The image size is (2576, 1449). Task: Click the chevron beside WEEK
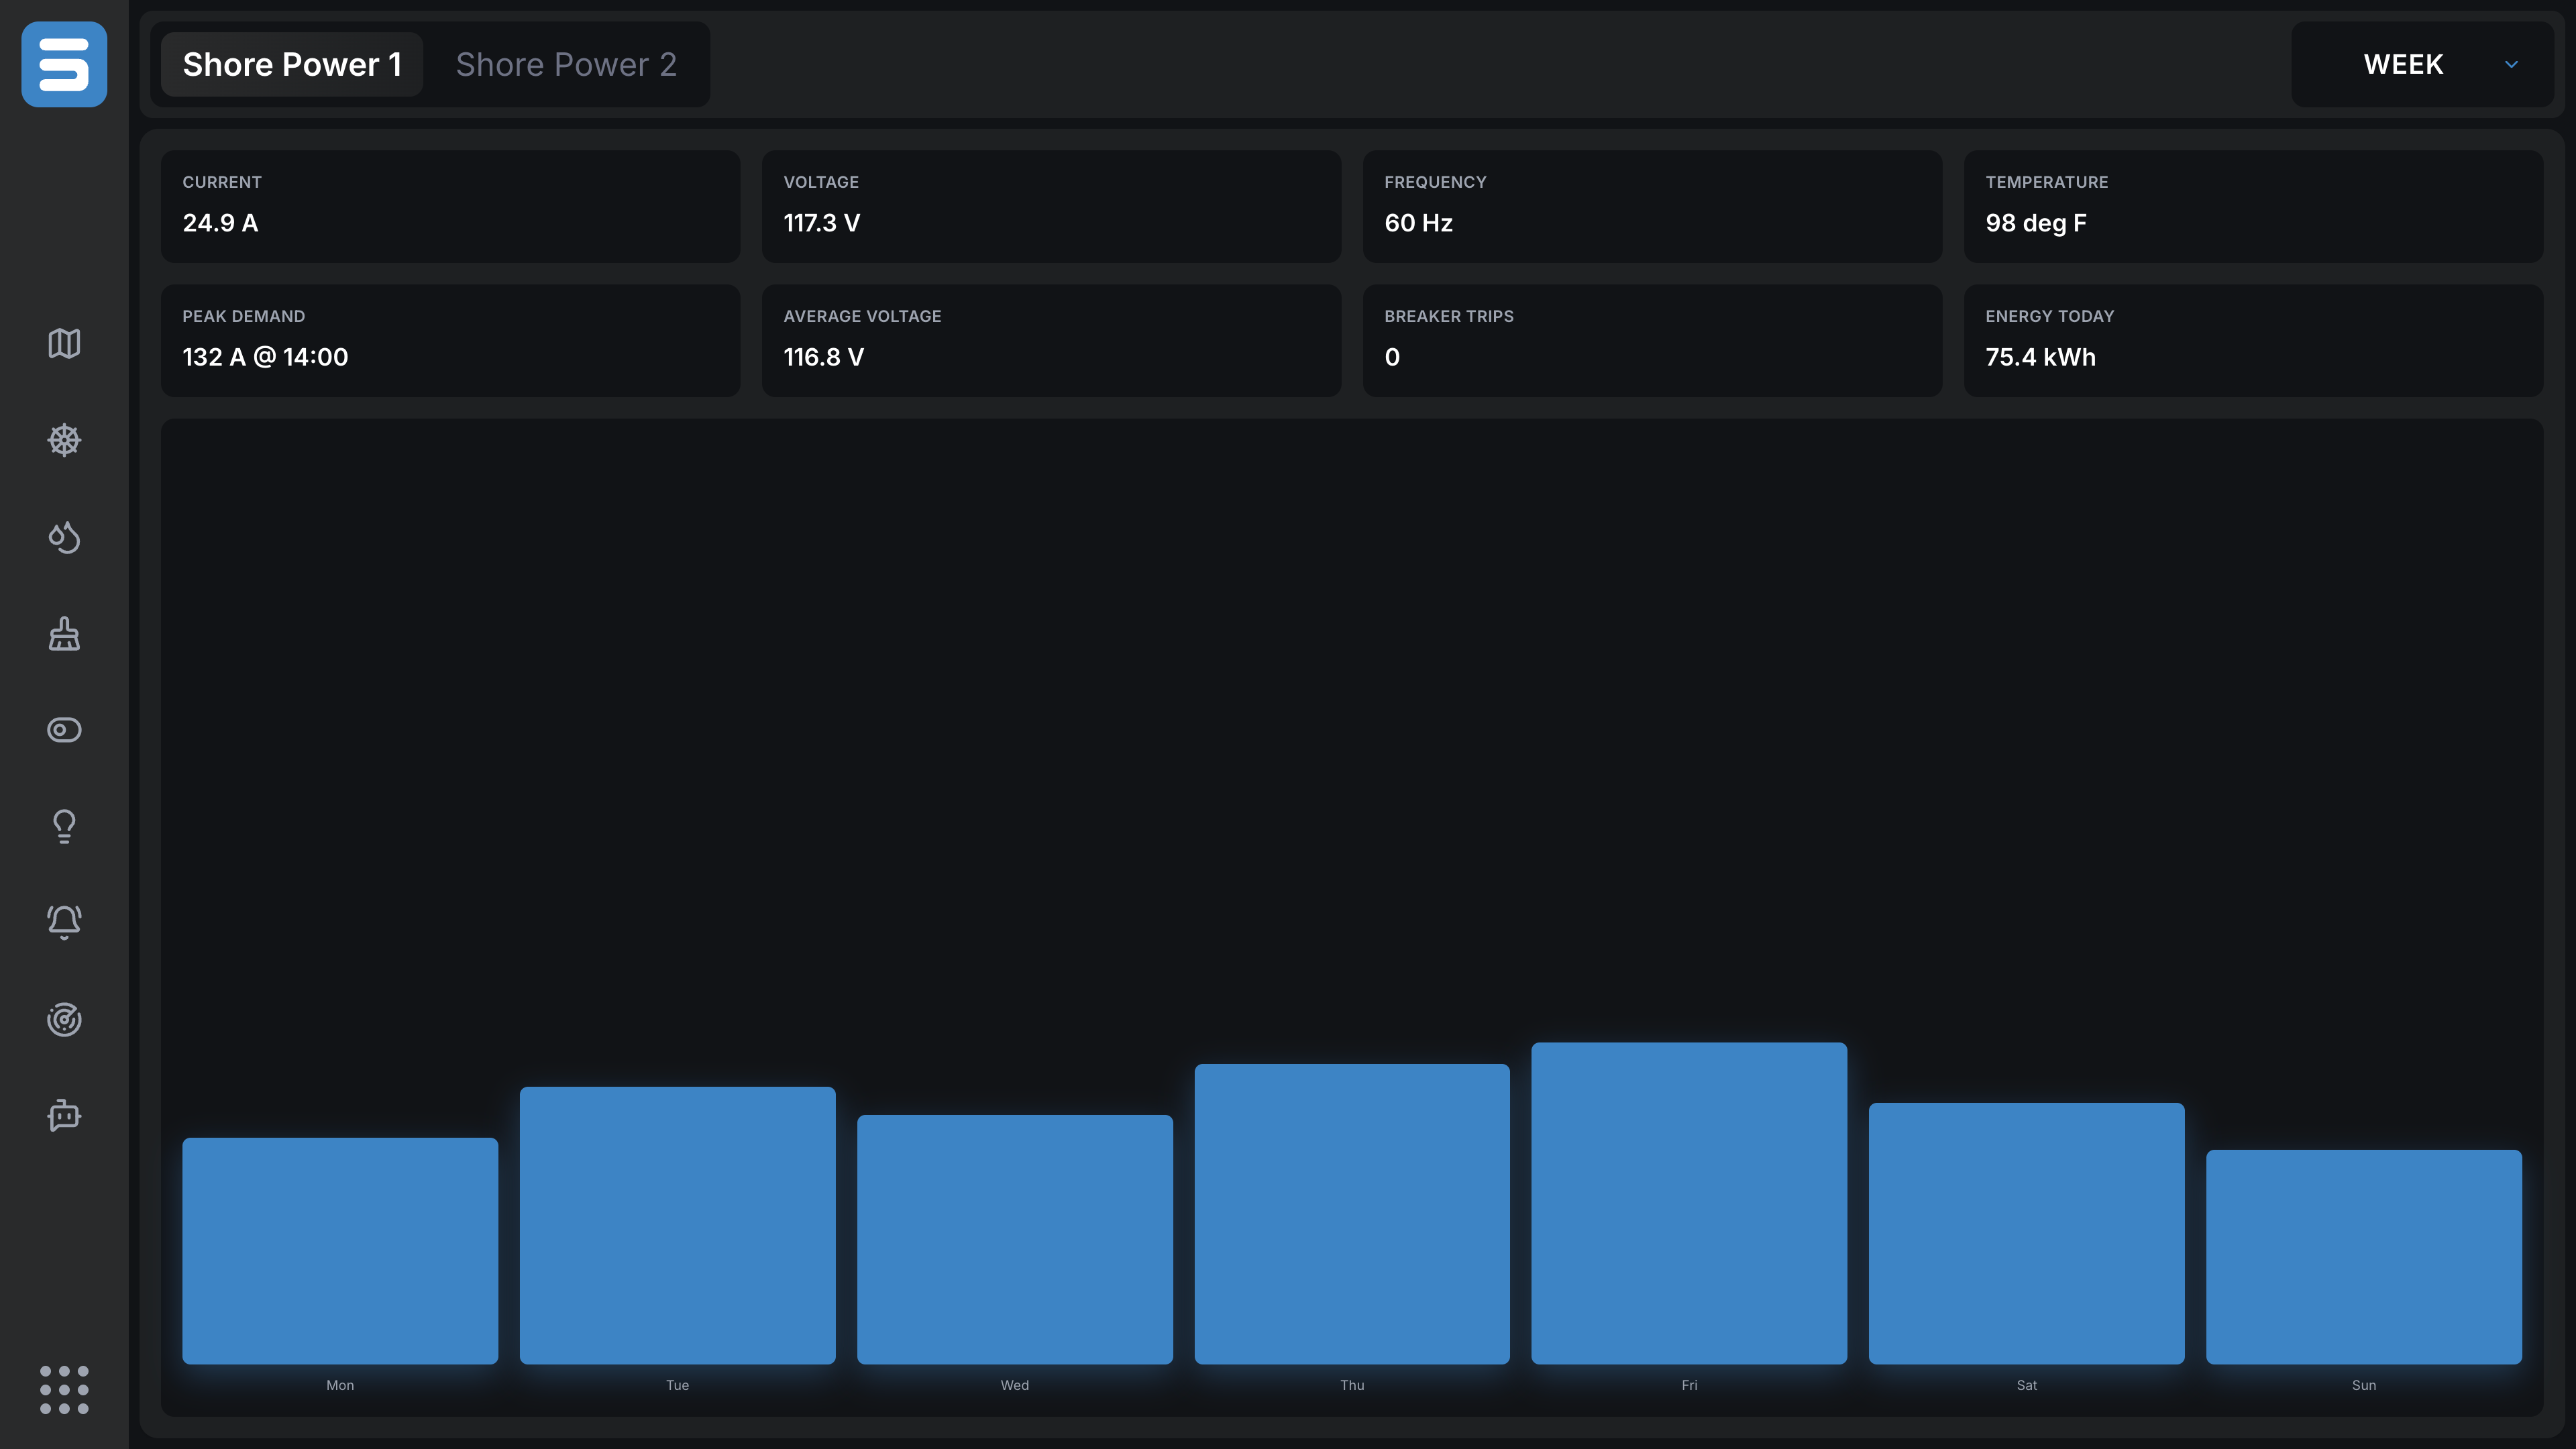click(2511, 64)
